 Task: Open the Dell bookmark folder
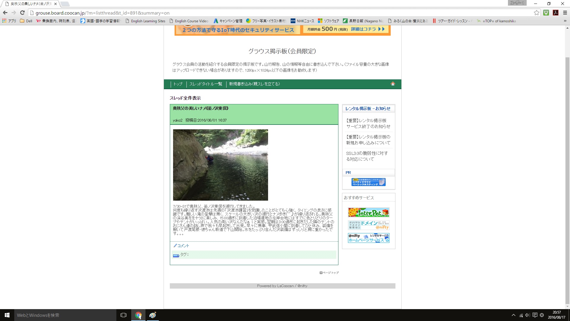tap(26, 21)
